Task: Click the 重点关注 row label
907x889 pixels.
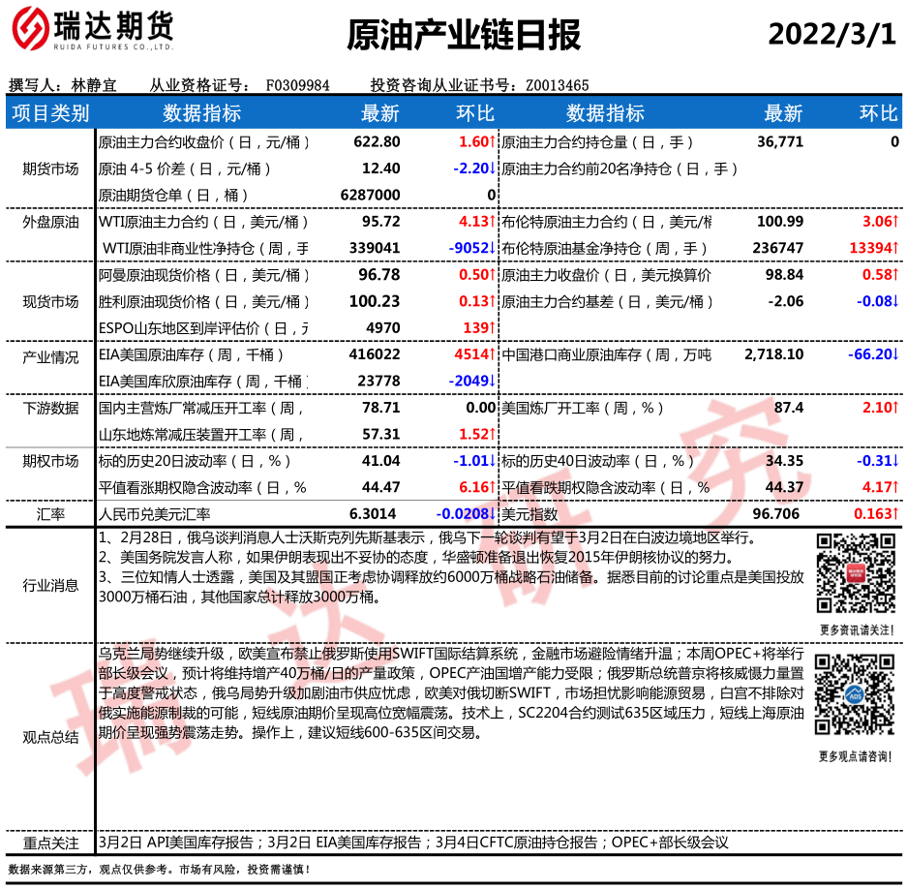Action: pyautogui.click(x=50, y=843)
